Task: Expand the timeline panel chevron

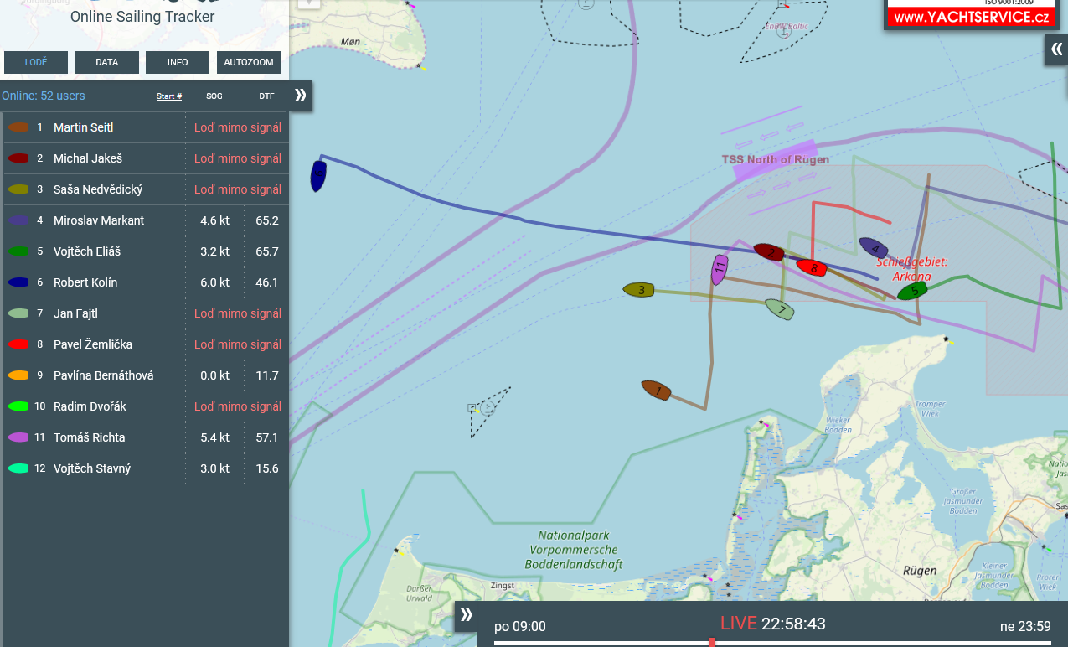Action: (x=467, y=615)
